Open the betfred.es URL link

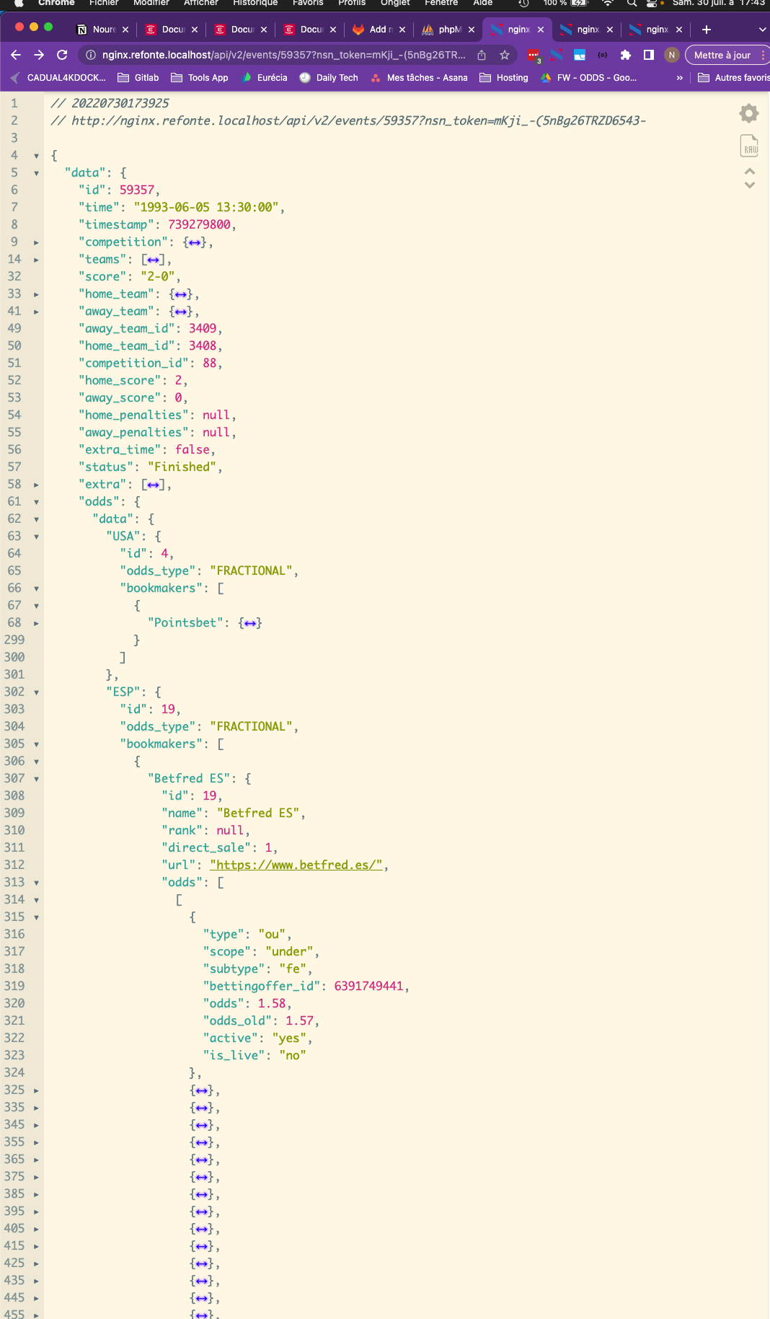tap(296, 865)
